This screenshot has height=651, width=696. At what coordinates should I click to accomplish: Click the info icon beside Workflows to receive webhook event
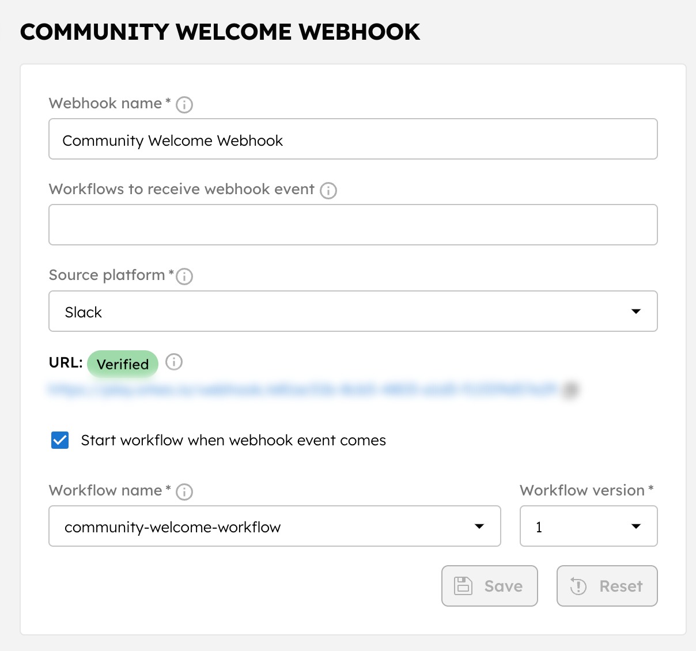pos(328,190)
